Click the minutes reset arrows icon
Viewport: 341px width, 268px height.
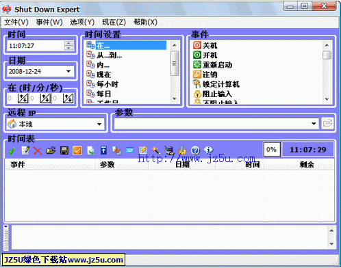click(x=45, y=98)
